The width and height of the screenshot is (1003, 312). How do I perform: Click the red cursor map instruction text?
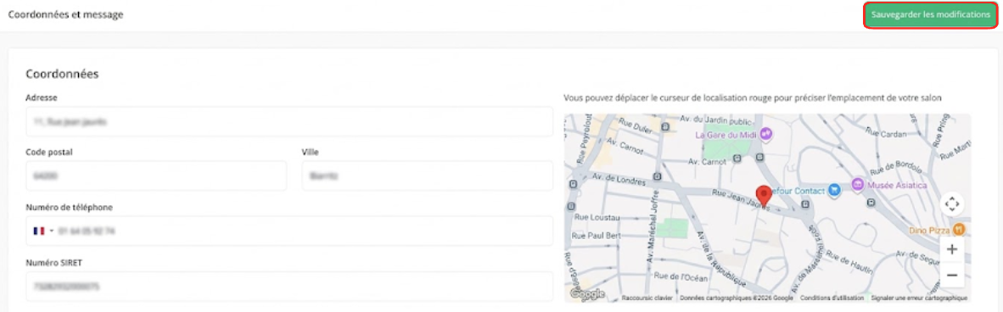click(753, 97)
